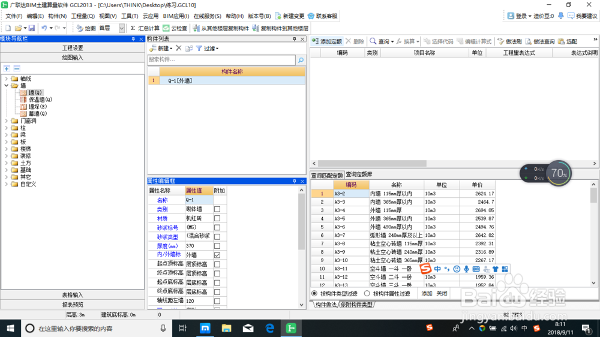This screenshot has width=600, height=337.
Task: Click the save disk icon
Action: pyautogui.click(x=32, y=28)
